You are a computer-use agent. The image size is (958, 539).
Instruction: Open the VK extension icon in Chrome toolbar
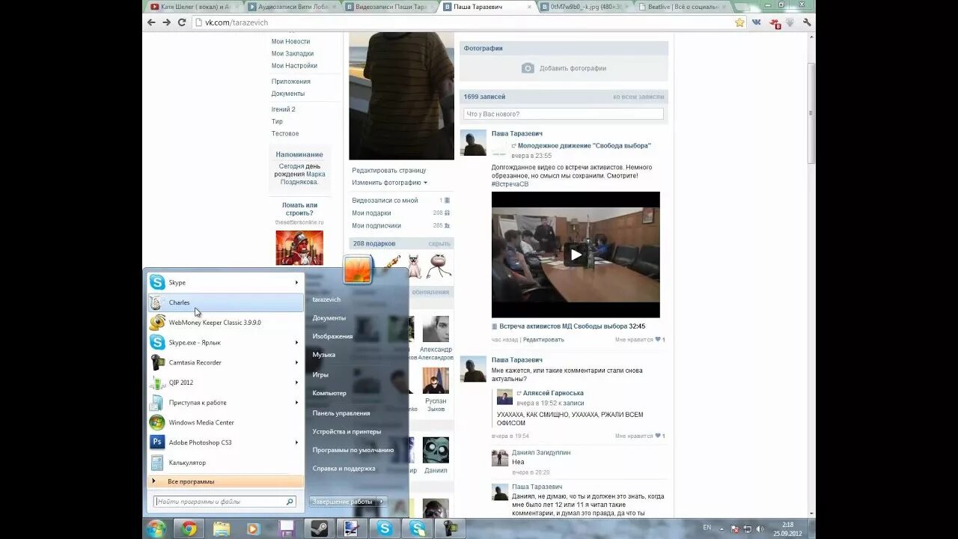757,22
